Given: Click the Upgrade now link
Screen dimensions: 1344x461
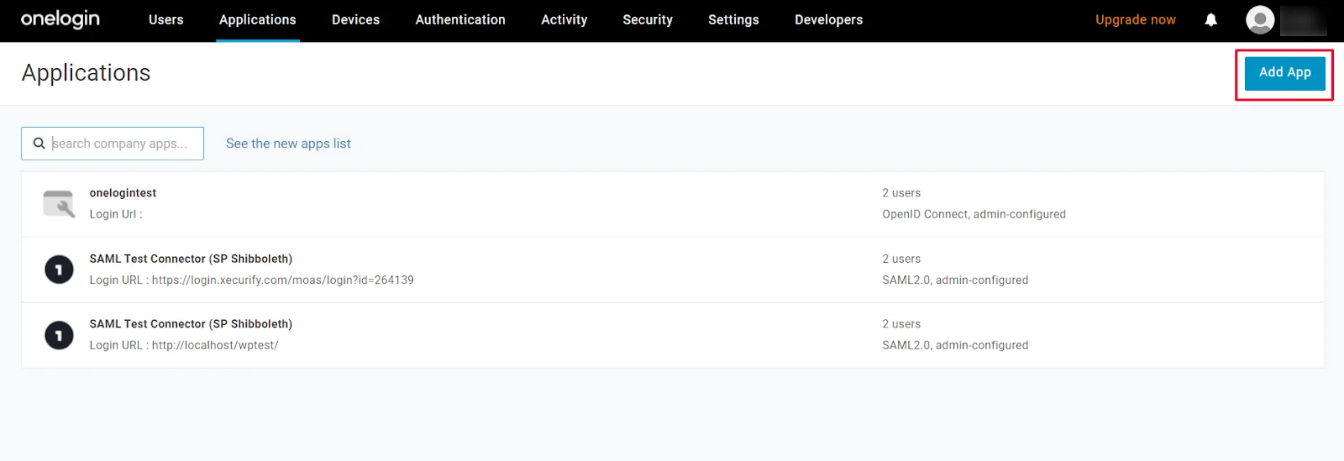Looking at the screenshot, I should (x=1135, y=20).
